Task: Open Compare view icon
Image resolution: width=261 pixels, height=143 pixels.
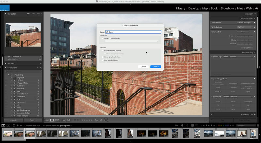Action: pyautogui.click(x=57, y=120)
